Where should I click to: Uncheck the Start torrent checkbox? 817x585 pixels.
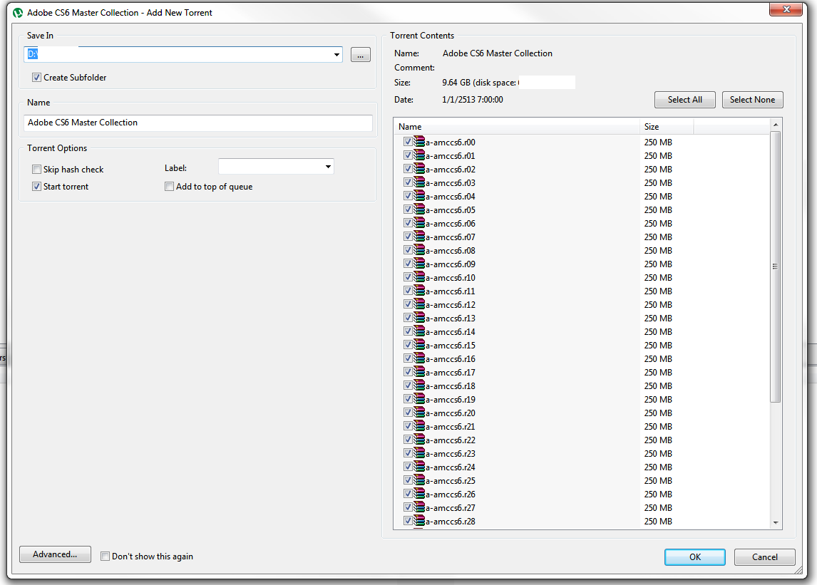click(36, 187)
